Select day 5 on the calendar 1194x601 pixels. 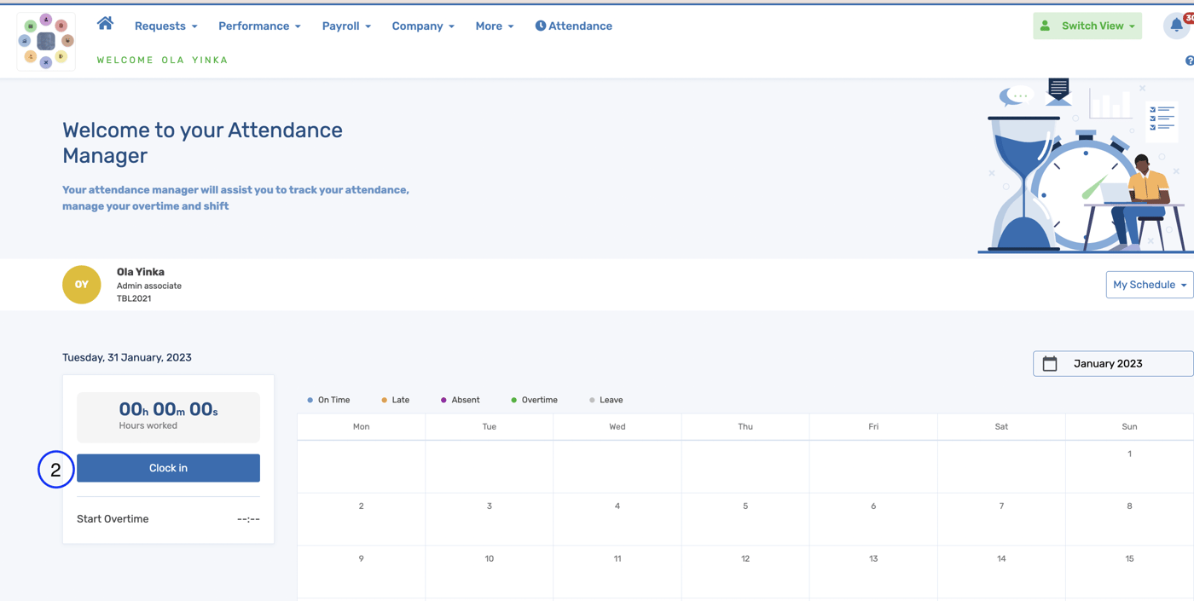pos(745,506)
